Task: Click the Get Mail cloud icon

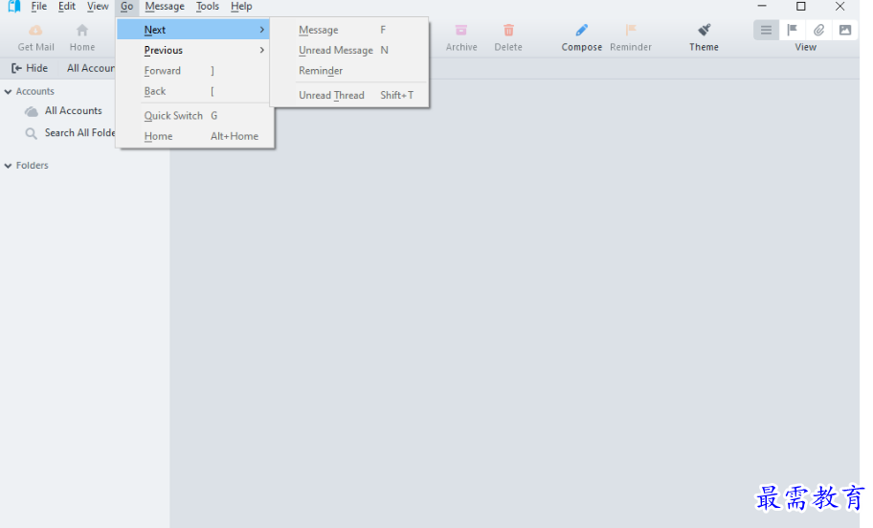Action: [x=35, y=30]
